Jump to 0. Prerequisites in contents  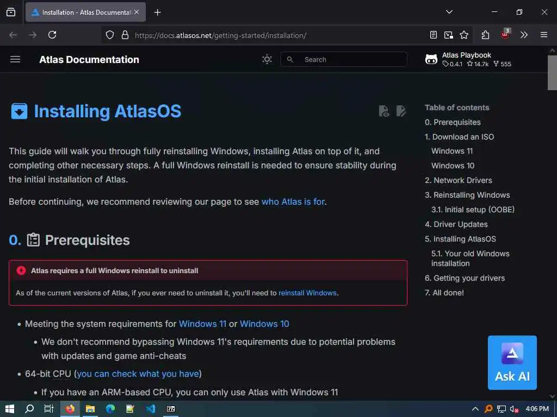(x=453, y=122)
